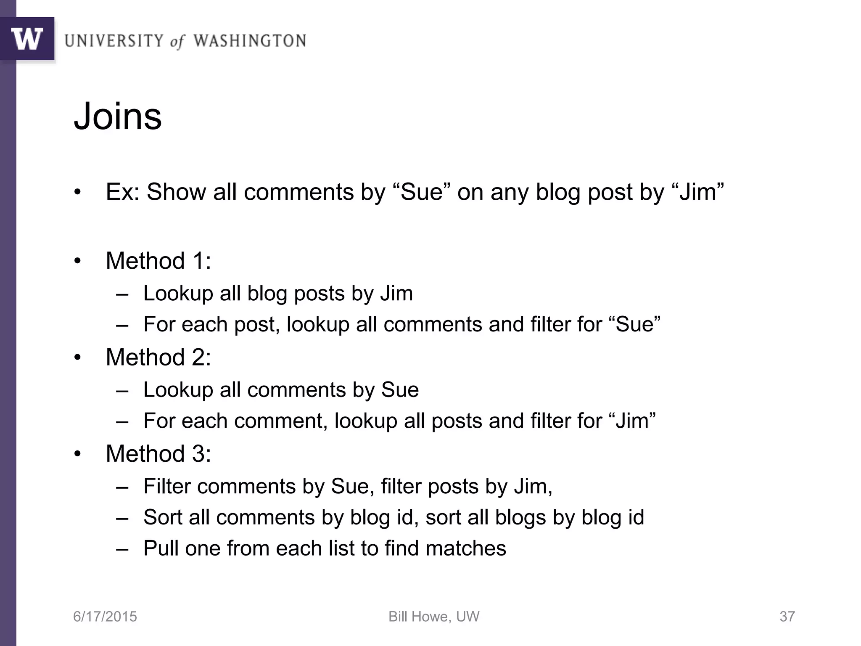The height and width of the screenshot is (646, 861).
Task: Click 'Sort all comments by blog id' line
Action: tap(394, 517)
